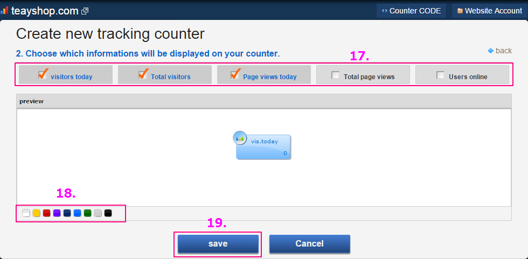Choose the green color swatch

(87, 213)
